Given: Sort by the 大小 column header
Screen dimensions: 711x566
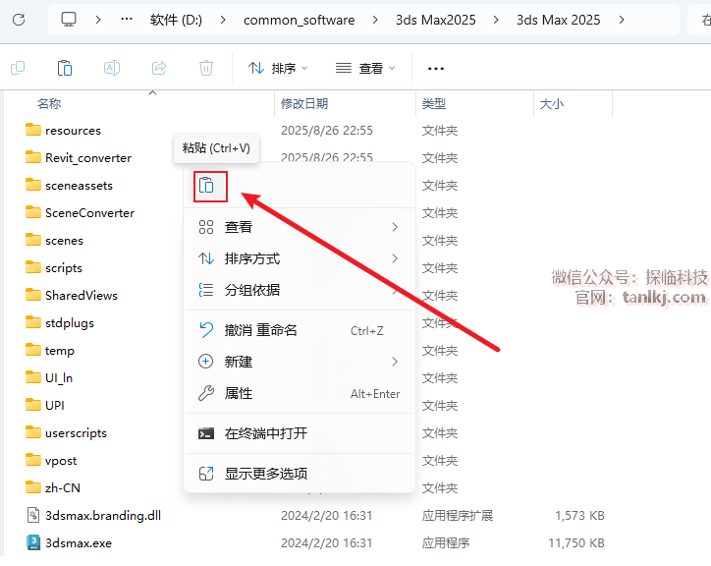Looking at the screenshot, I should point(552,104).
